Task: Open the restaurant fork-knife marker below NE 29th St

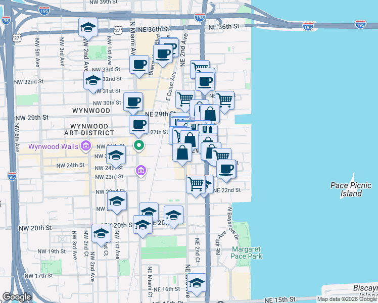Action: click(208, 130)
